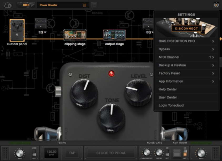Click the SETTINGS panel title
The width and height of the screenshot is (222, 161).
coord(186,15)
